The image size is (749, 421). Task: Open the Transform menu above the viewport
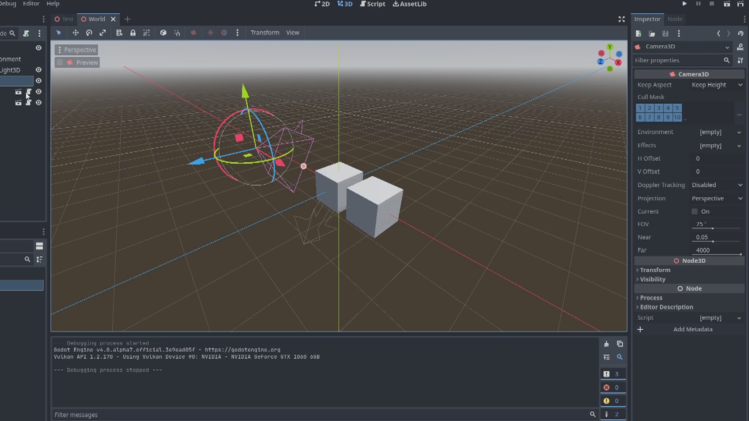point(265,33)
